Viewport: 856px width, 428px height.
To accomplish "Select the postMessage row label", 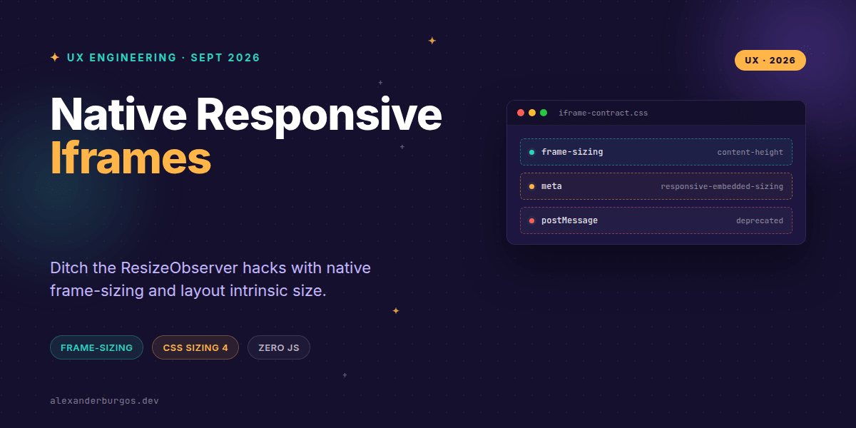I will pos(569,220).
